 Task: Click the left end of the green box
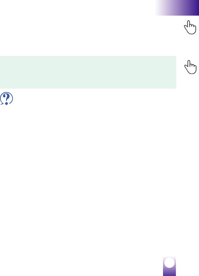(x=3, y=72)
